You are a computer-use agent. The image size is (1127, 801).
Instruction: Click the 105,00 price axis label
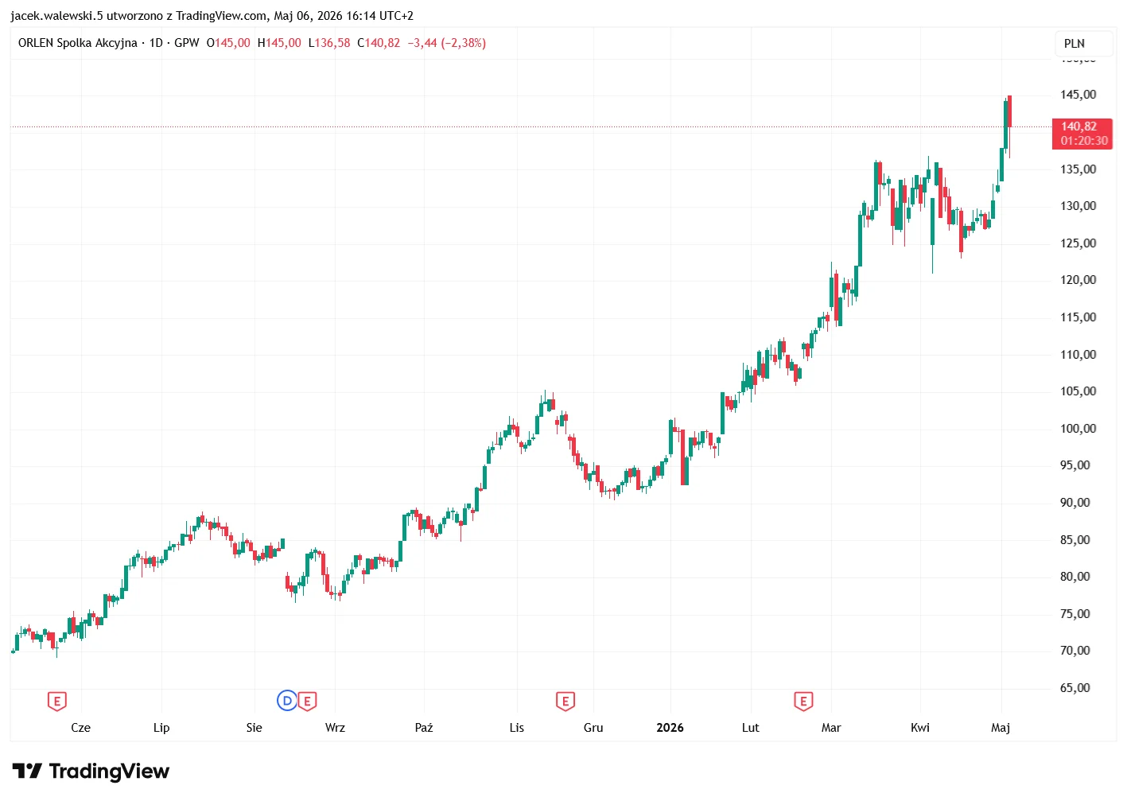[1078, 391]
